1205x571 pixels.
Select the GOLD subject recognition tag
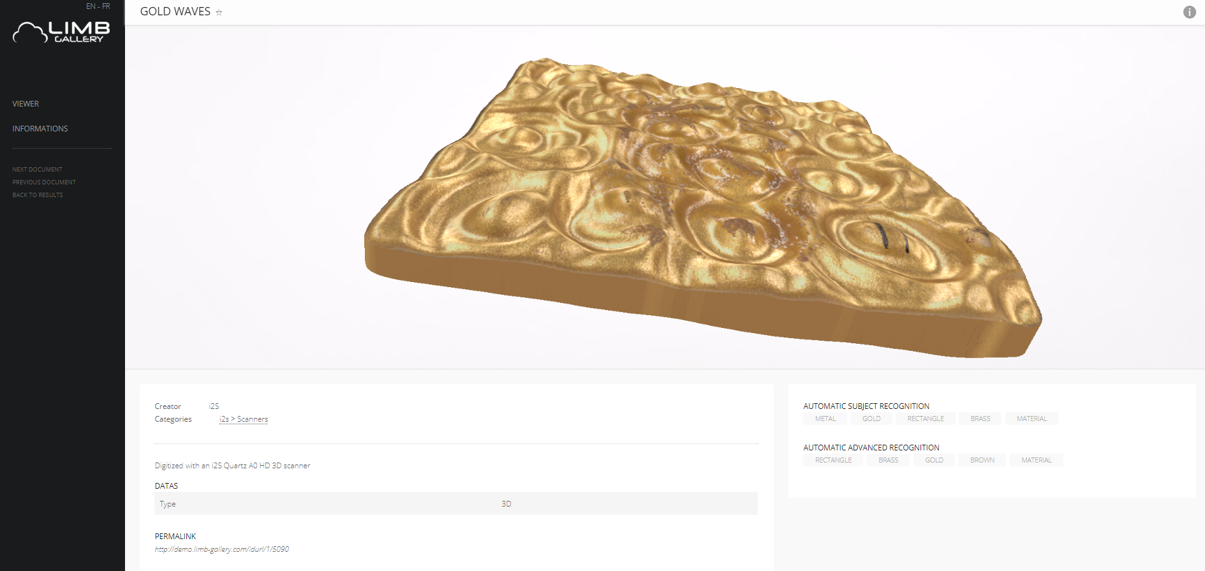point(871,419)
